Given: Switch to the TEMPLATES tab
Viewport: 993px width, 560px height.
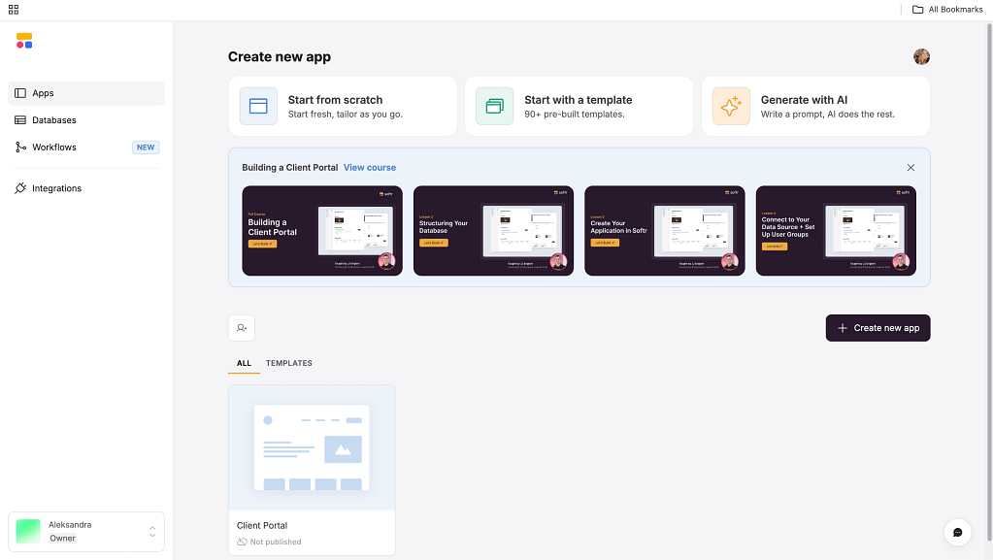Looking at the screenshot, I should point(289,363).
